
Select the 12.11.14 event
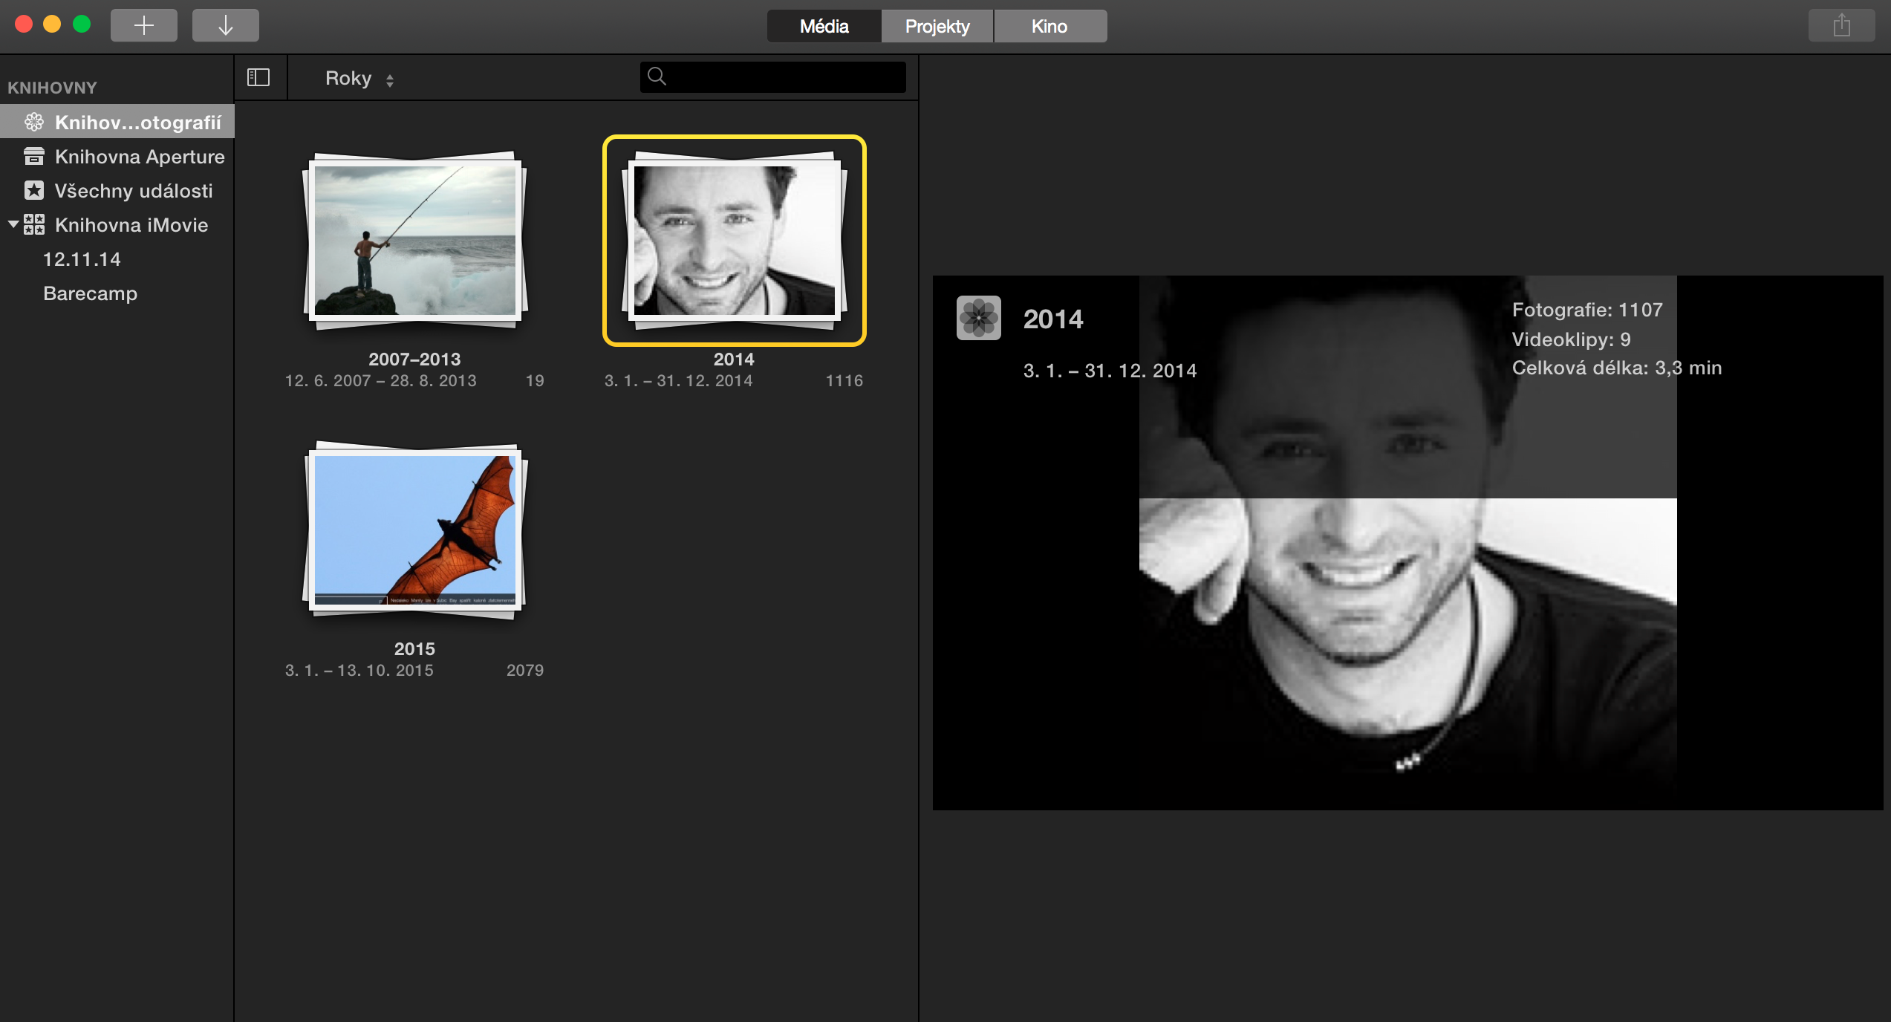pyautogui.click(x=82, y=258)
